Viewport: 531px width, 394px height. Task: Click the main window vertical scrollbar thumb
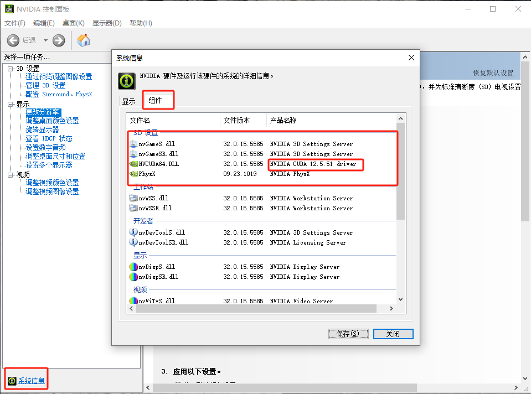point(525,142)
